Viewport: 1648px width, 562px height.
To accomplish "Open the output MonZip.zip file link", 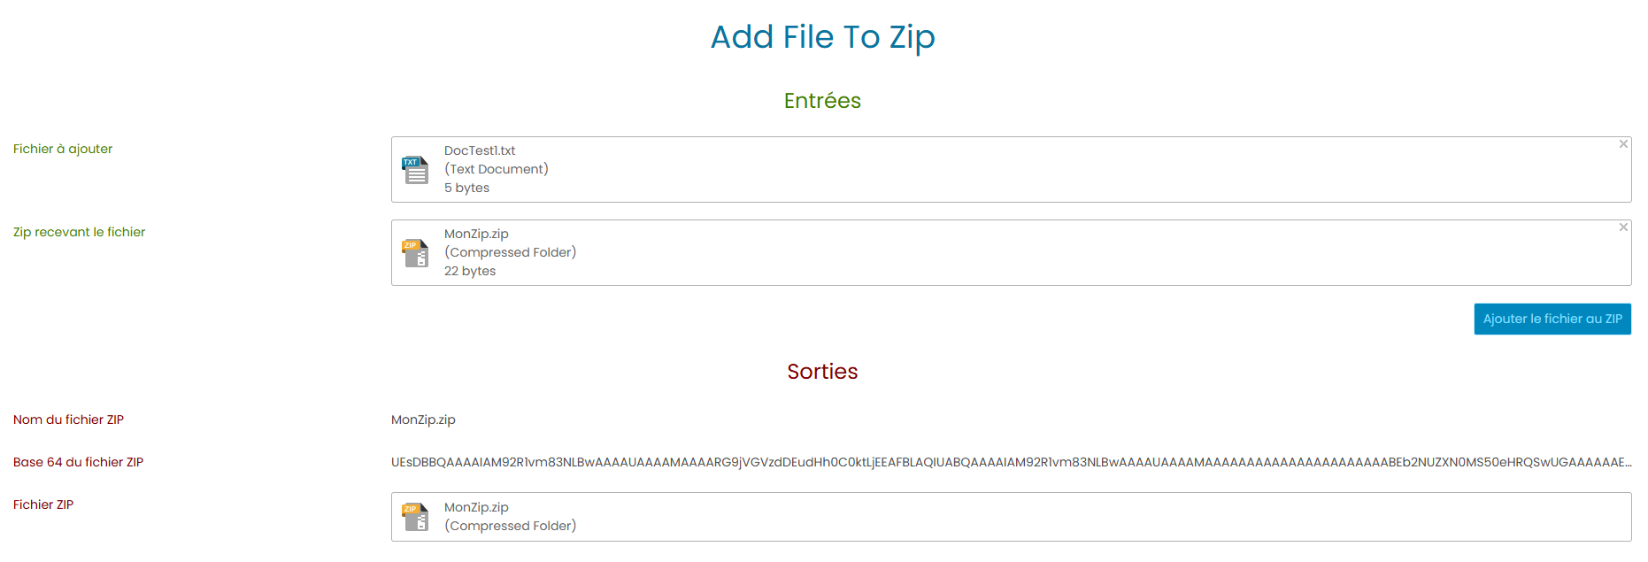I will tap(476, 507).
